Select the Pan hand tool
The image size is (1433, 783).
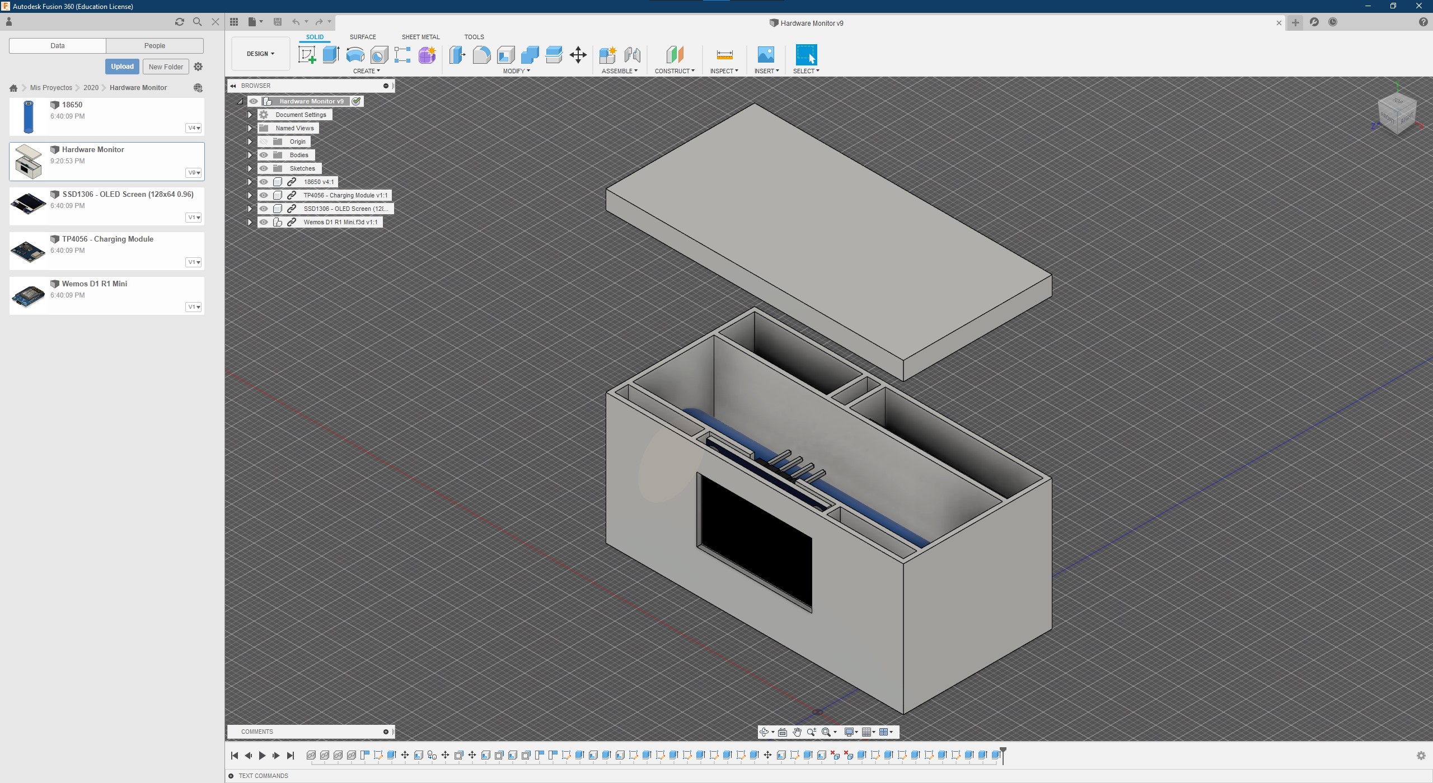pyautogui.click(x=797, y=732)
